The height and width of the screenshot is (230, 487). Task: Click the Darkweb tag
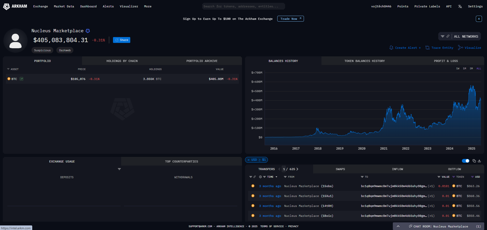(x=65, y=50)
